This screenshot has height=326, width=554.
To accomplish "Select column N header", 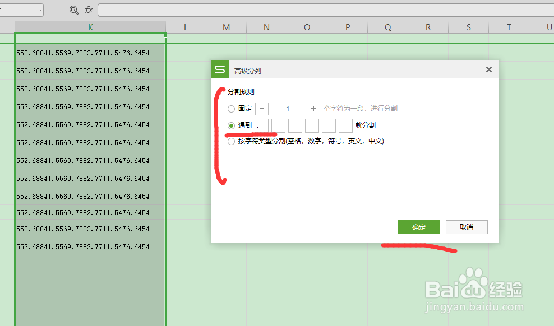I will point(266,27).
